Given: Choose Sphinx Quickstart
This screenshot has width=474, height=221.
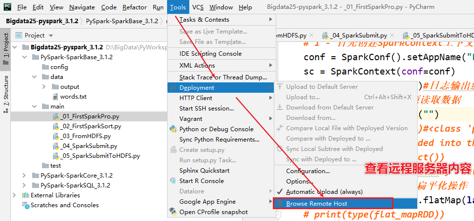Looking at the screenshot, I should (221, 171).
